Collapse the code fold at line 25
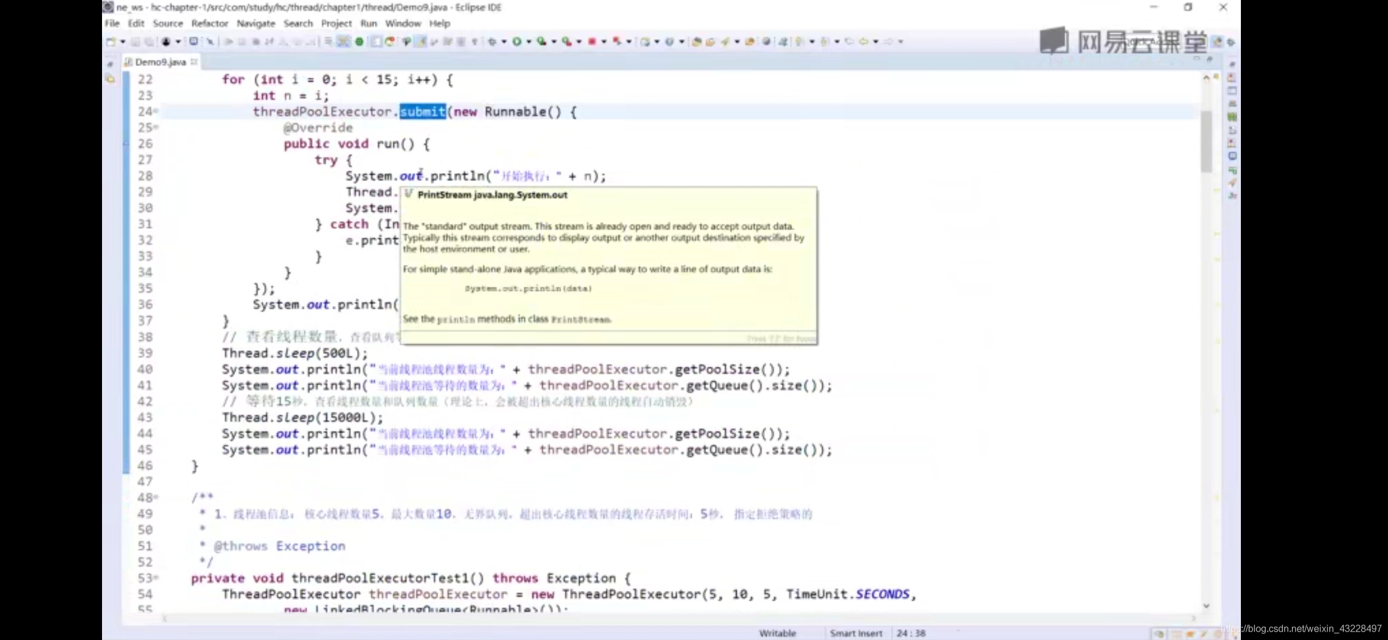 click(156, 127)
